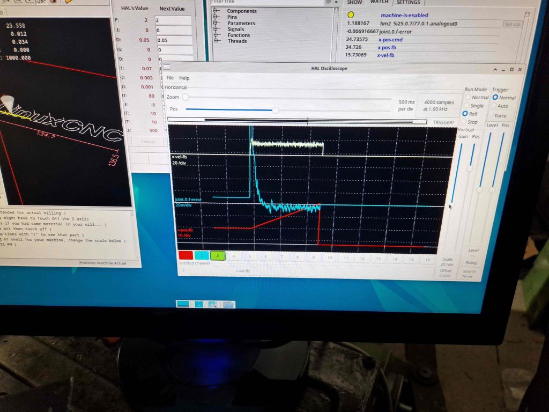The image size is (549, 412).
Task: Click the Rising trigger edge button
Action: pyautogui.click(x=471, y=263)
